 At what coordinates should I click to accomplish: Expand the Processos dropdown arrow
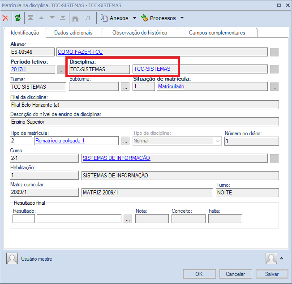(182, 18)
